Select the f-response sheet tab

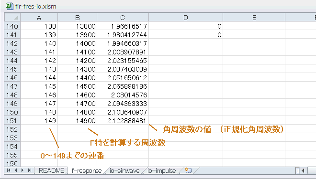click(x=87, y=170)
